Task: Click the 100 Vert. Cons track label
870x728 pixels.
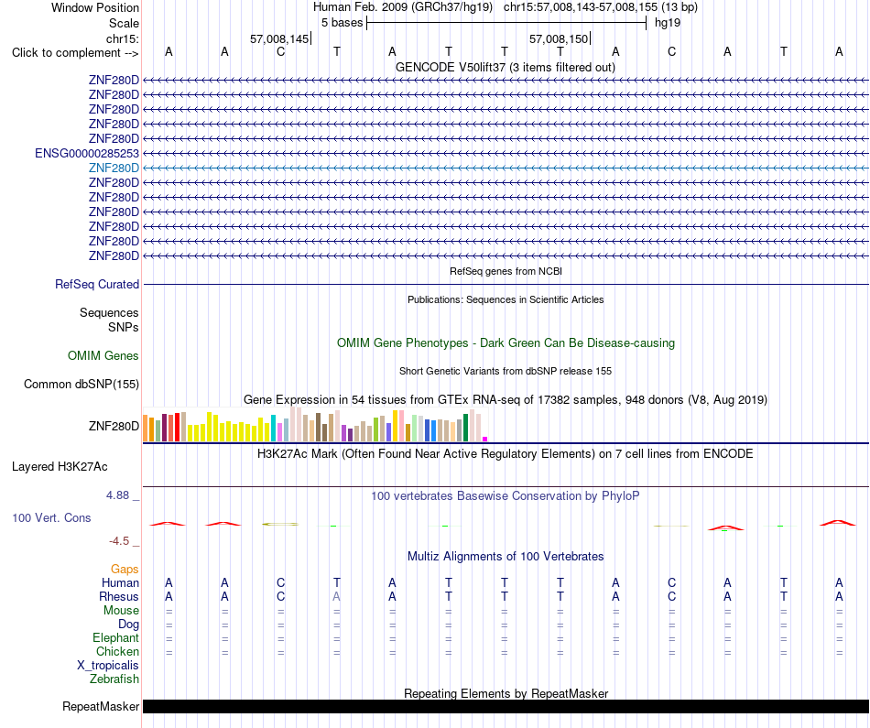Action: pos(51,517)
